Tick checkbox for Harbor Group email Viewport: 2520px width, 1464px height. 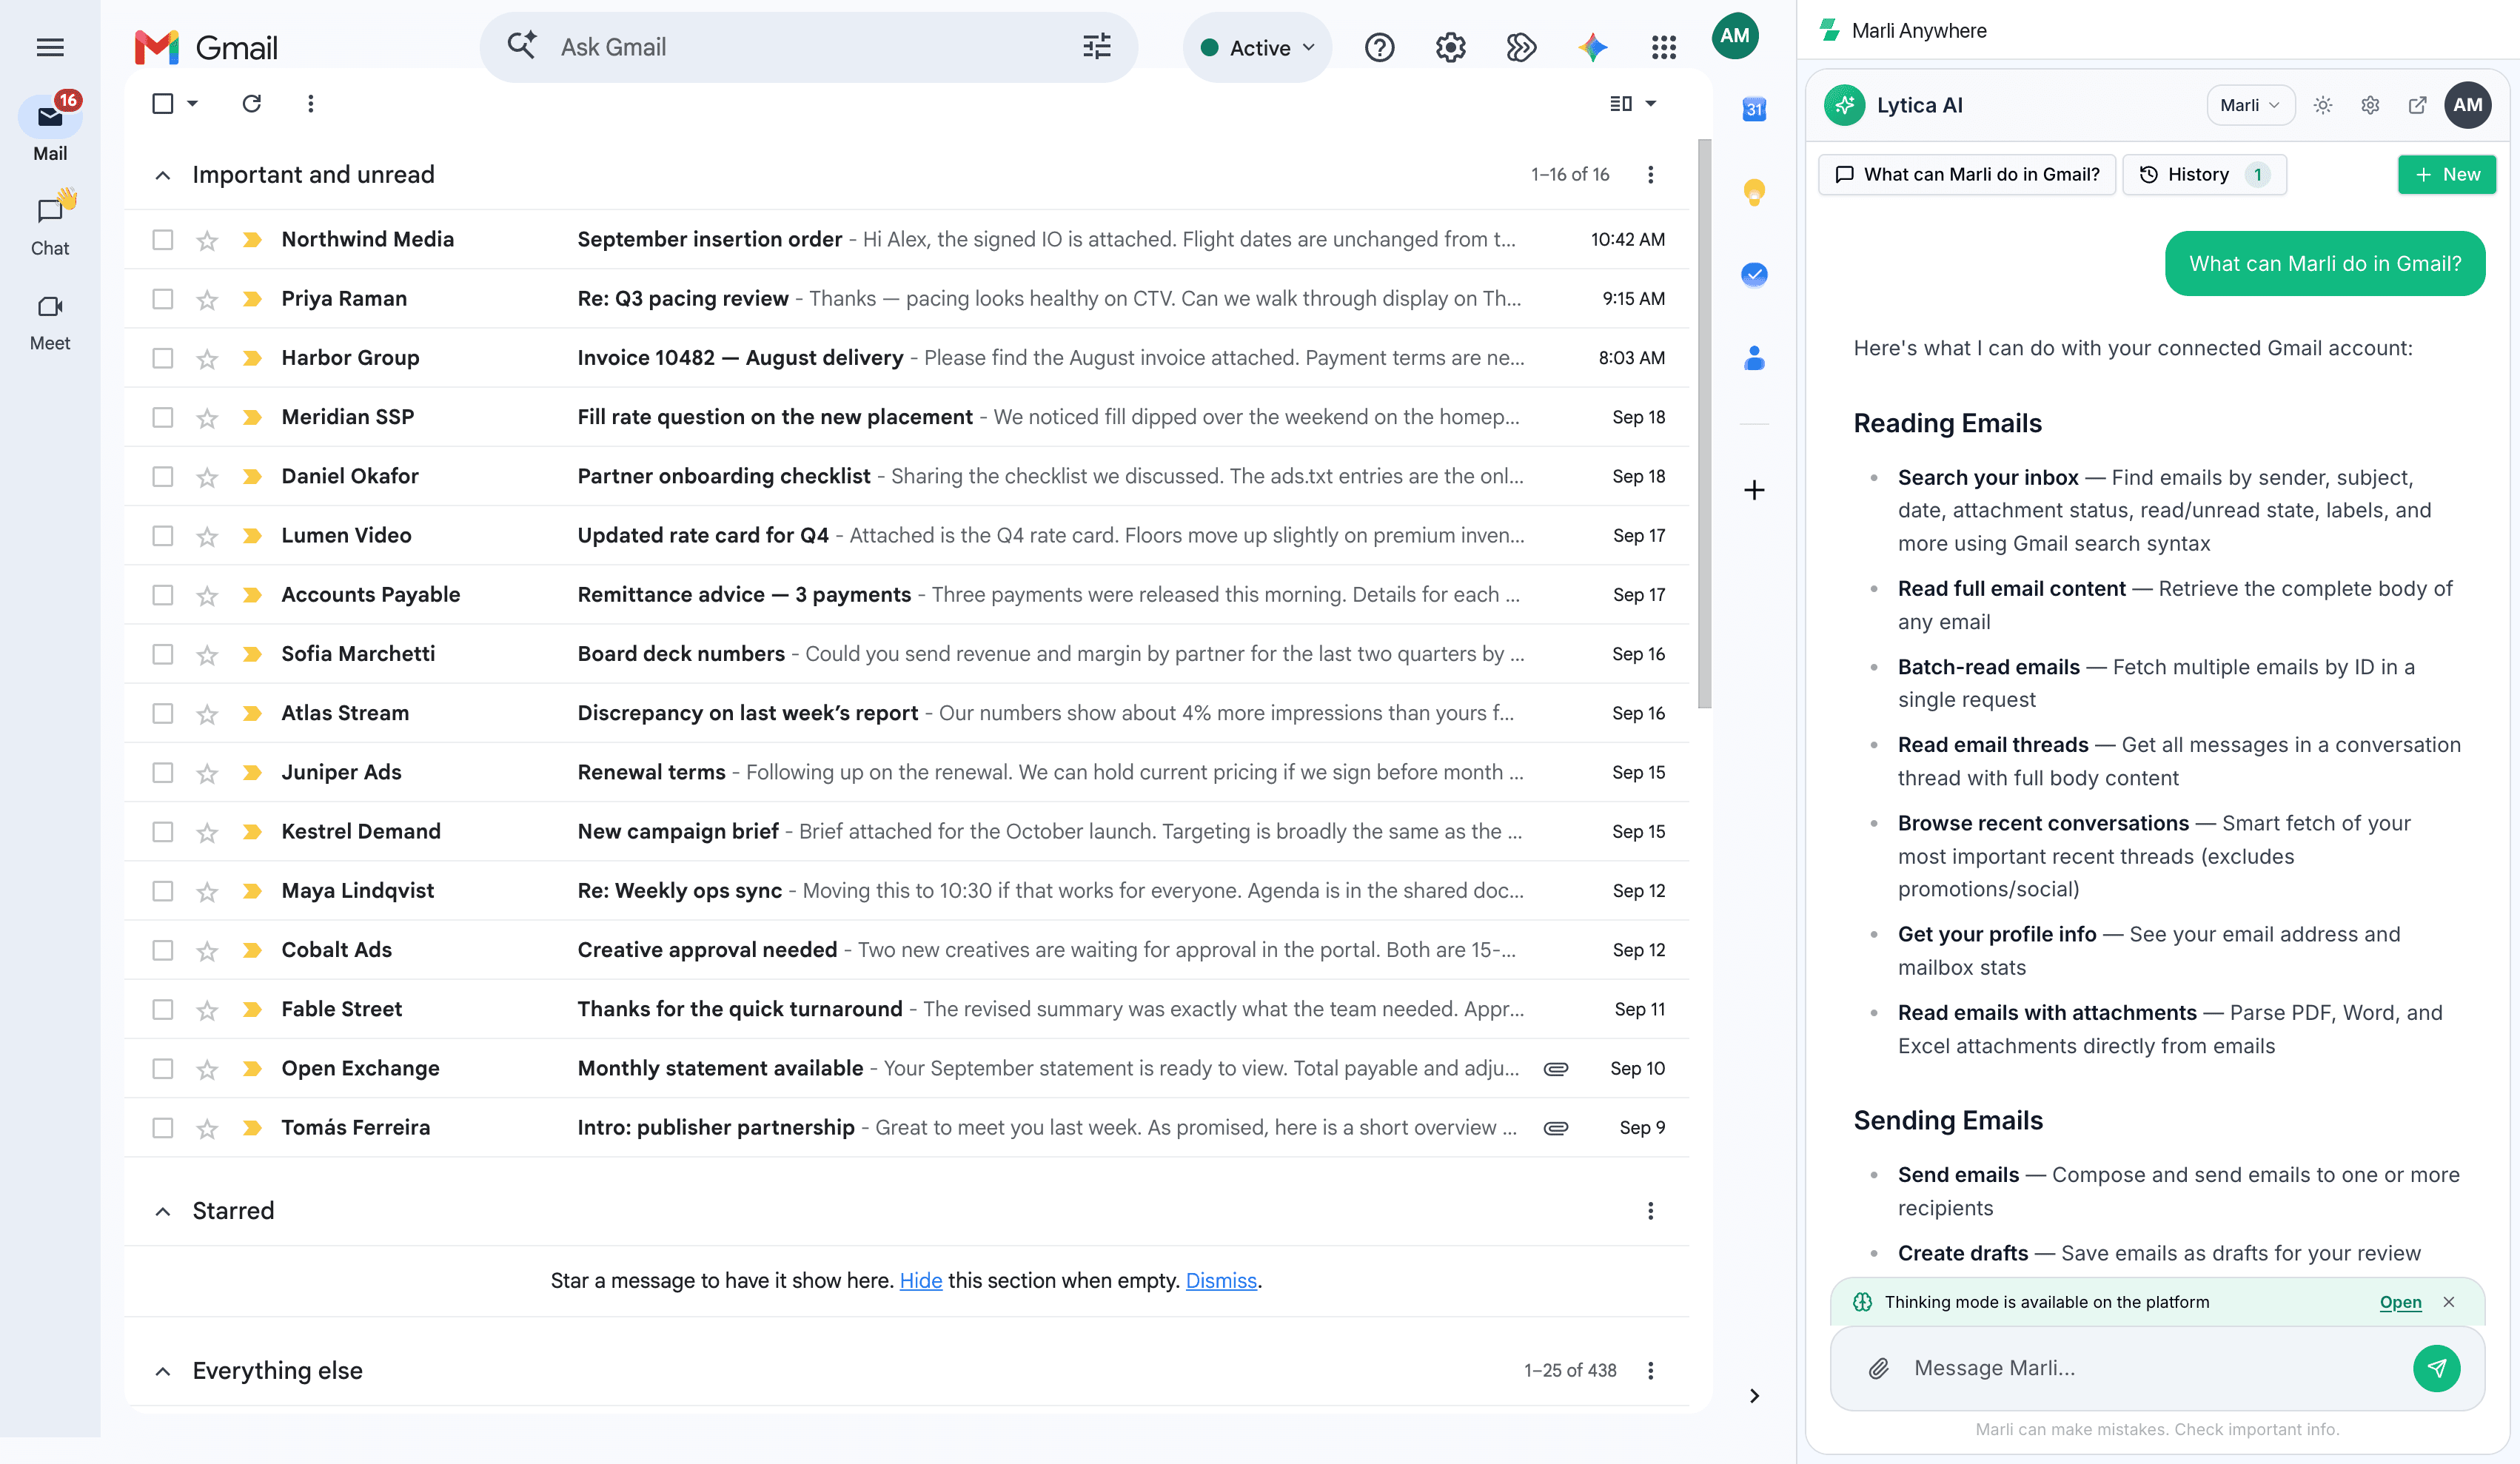(163, 358)
